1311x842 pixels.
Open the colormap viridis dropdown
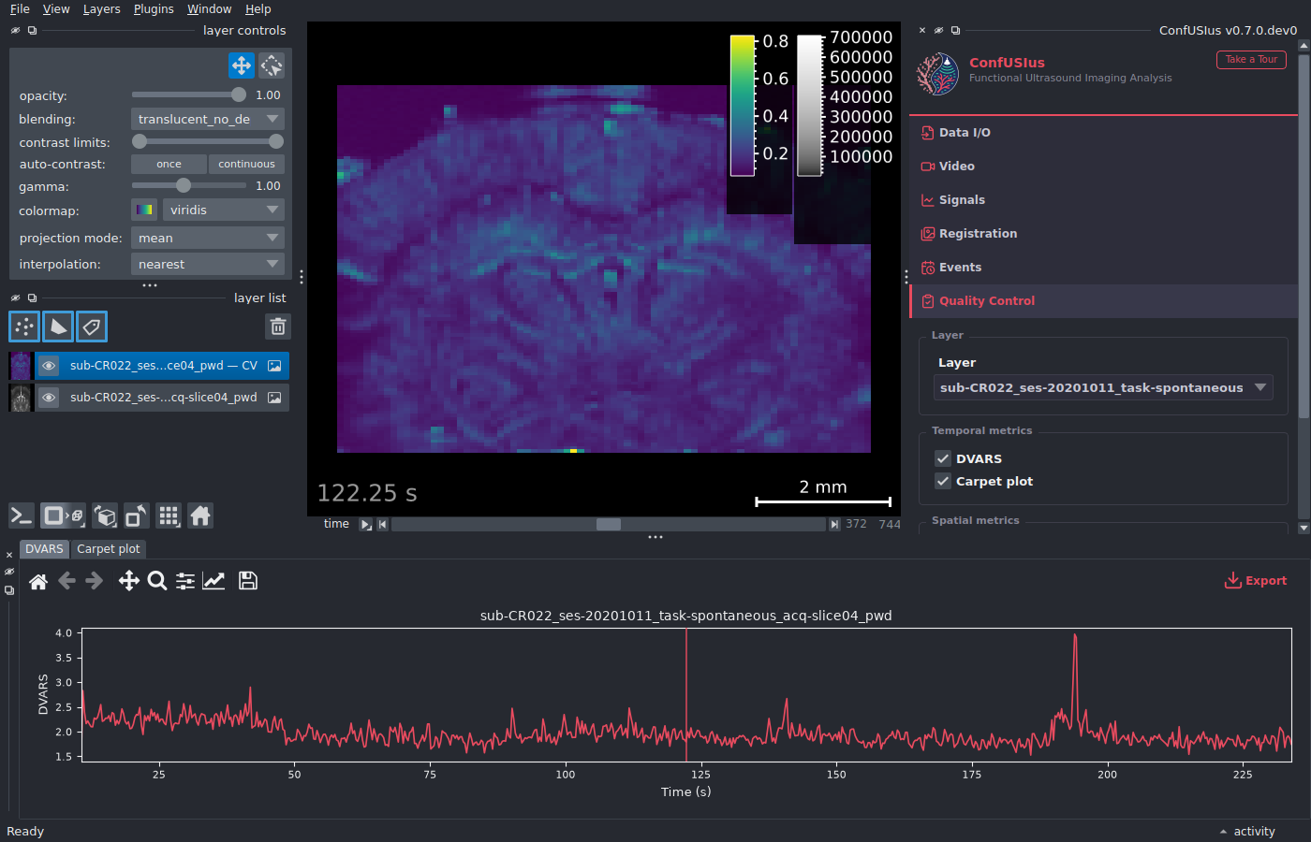[223, 210]
